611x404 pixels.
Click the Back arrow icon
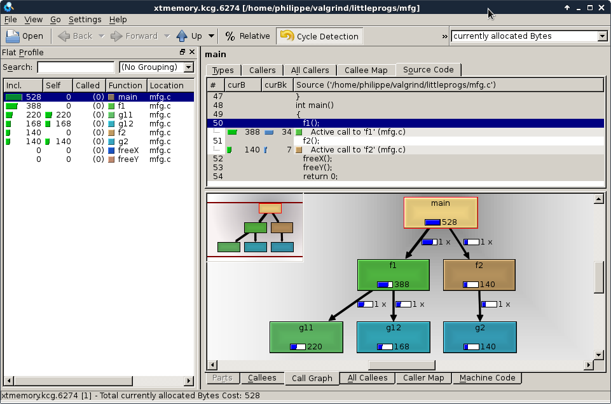pos(64,36)
